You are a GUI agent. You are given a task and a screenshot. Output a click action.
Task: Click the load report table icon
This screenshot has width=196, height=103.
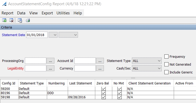coord(4,20)
